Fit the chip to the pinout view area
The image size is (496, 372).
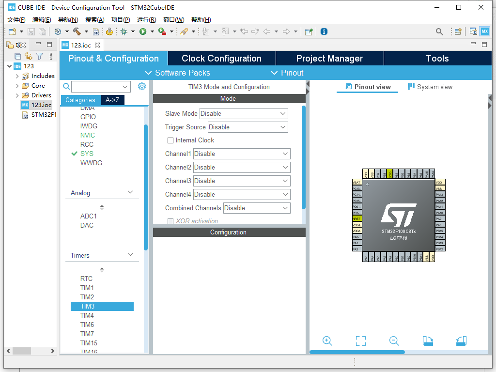[360, 341]
